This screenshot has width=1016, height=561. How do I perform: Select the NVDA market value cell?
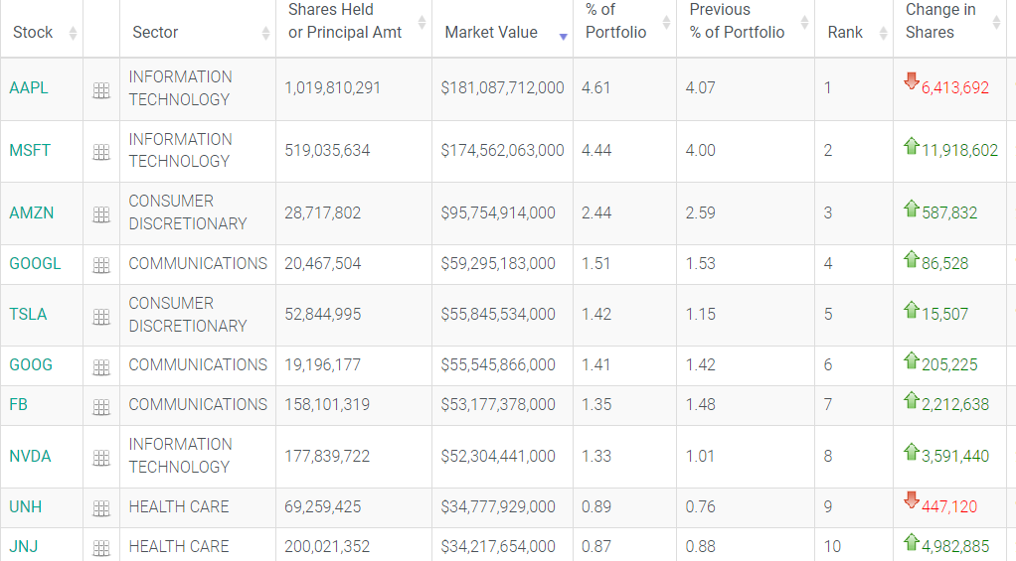pos(498,457)
